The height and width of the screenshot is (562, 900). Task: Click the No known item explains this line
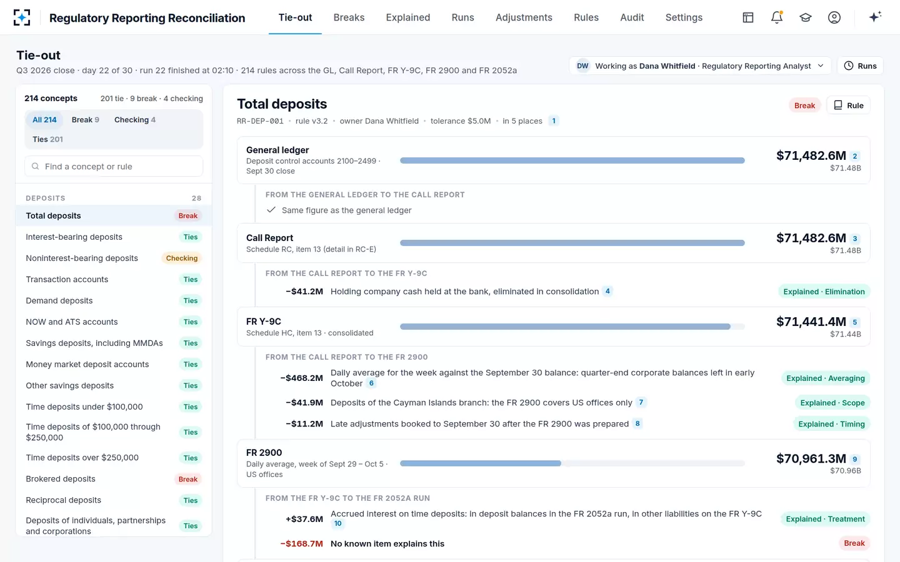click(x=387, y=544)
